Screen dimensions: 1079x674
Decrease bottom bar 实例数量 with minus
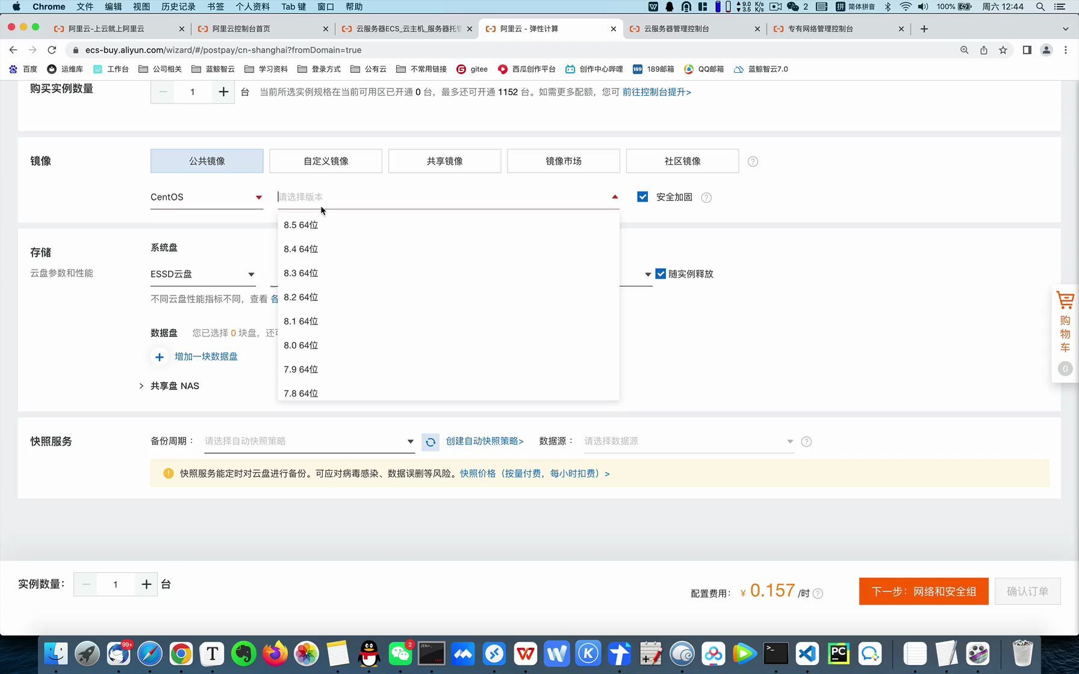[86, 584]
